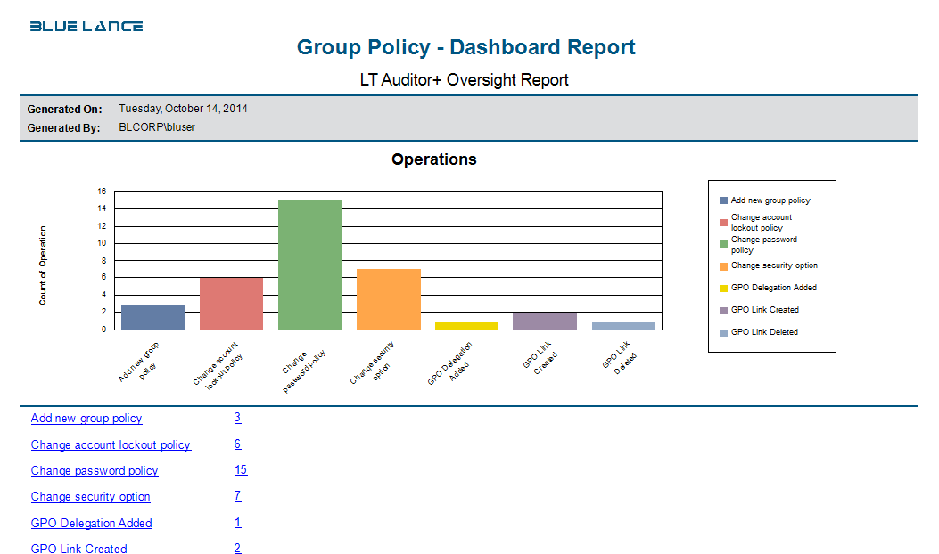The width and height of the screenshot is (939, 554).
Task: Click the count link 15 for password policy
Action: click(x=241, y=470)
